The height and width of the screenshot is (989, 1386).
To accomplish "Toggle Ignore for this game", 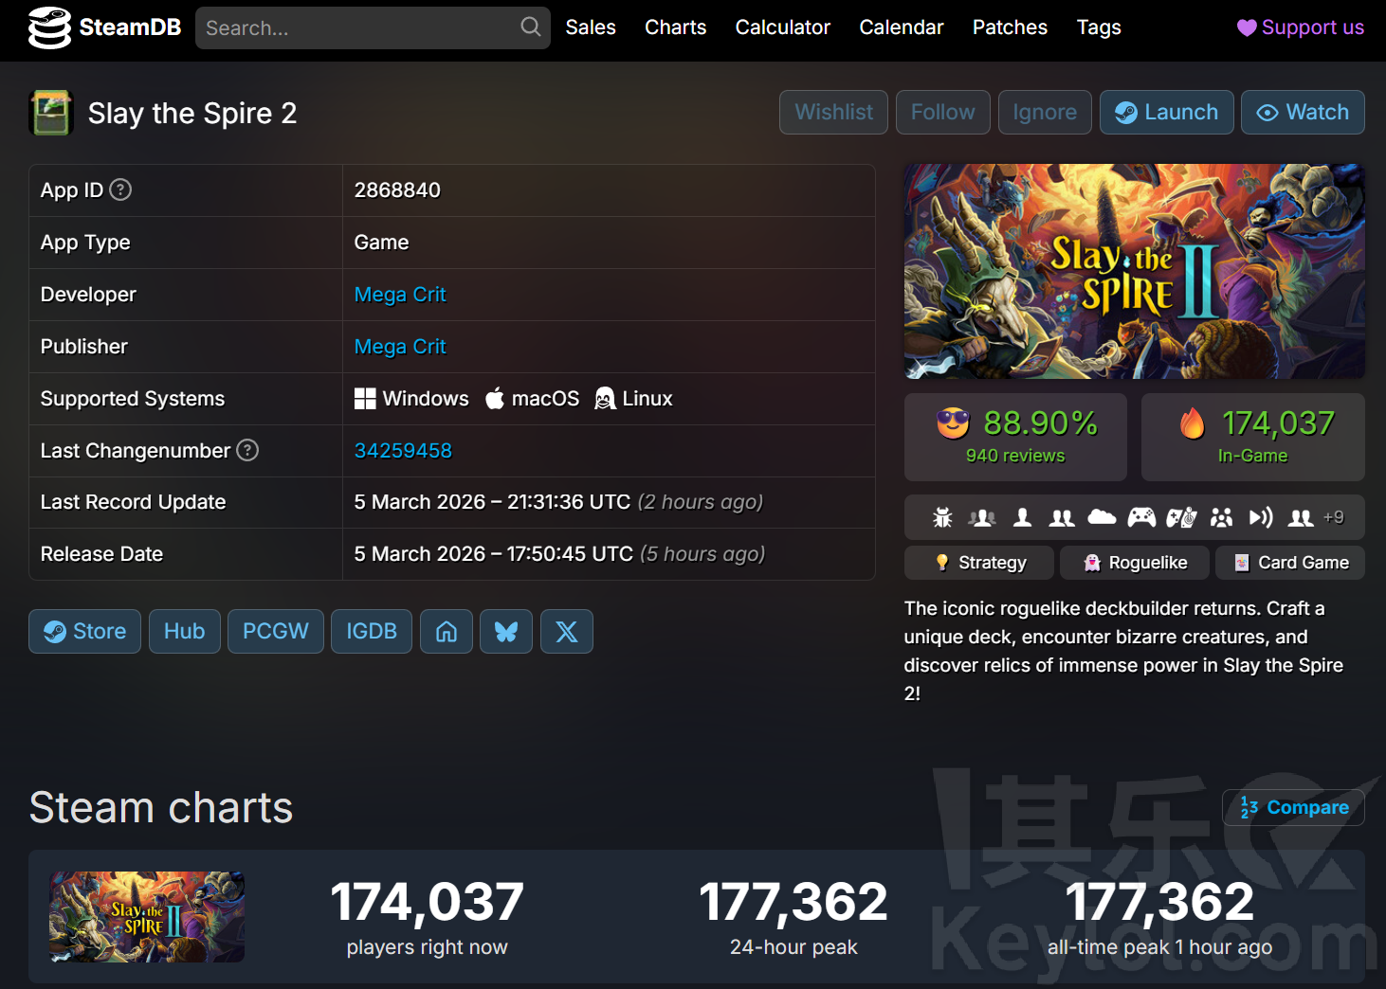I will click(1044, 113).
